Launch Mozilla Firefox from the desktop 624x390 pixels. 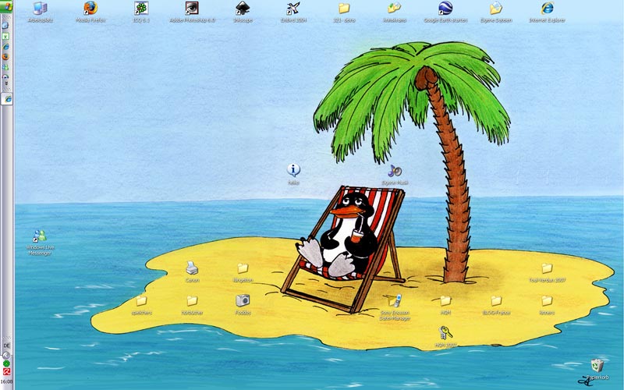click(90, 9)
